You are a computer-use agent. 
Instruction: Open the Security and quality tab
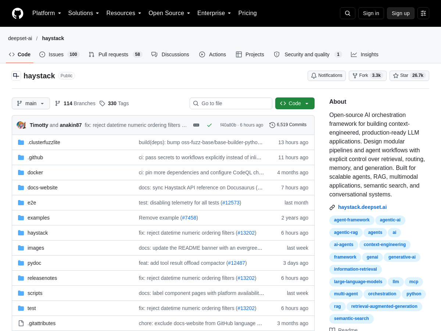tap(308, 54)
